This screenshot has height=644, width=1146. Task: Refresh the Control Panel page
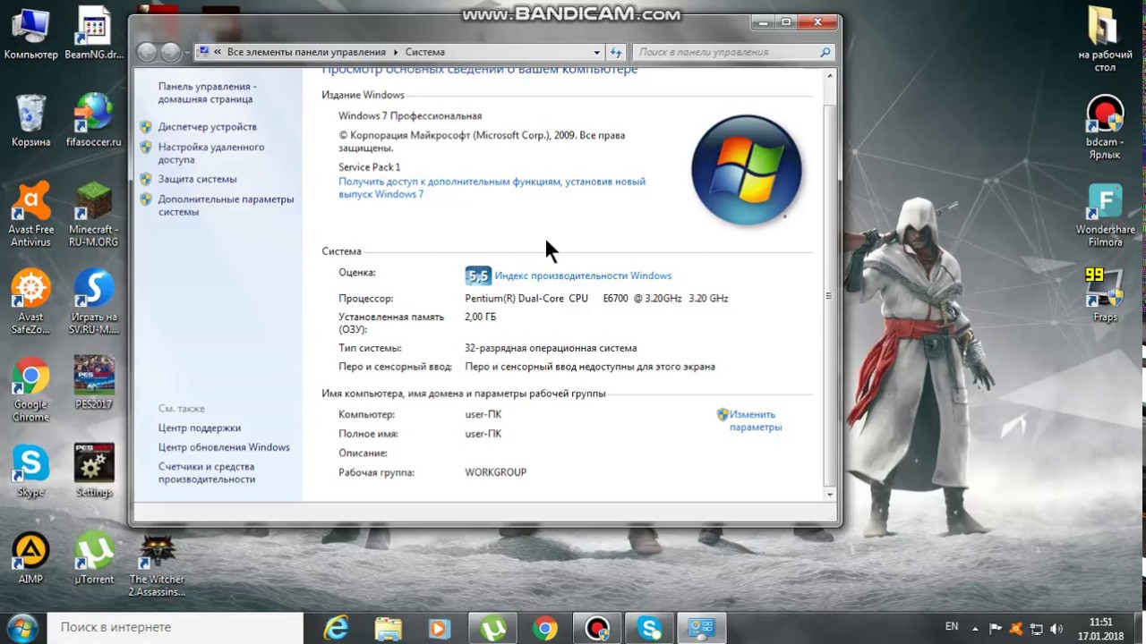616,52
